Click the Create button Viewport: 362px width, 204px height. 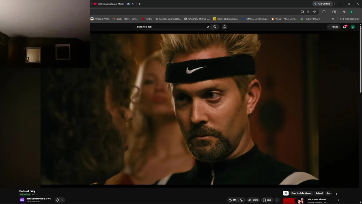click(x=333, y=27)
